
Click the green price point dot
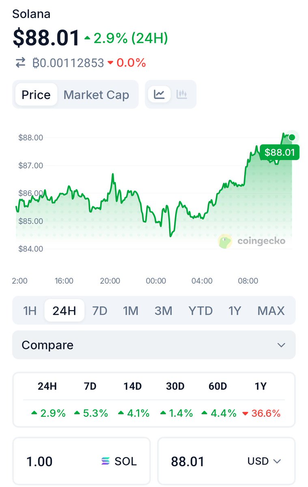point(292,137)
